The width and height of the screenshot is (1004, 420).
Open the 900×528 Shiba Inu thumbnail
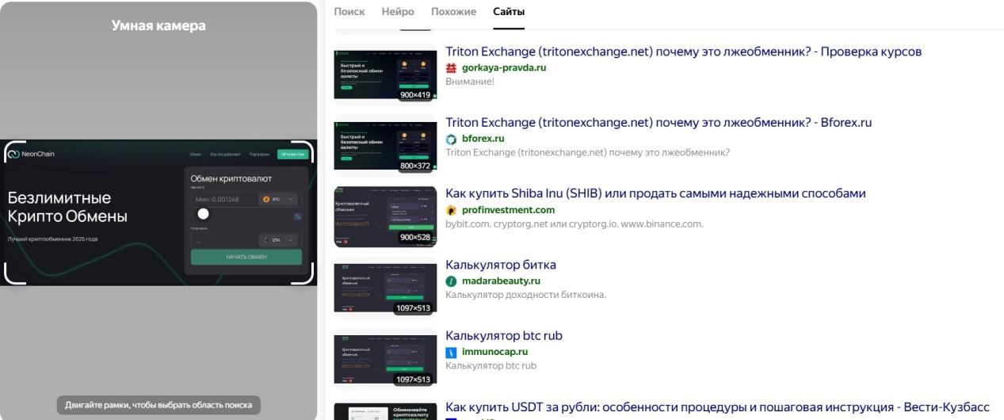(385, 216)
